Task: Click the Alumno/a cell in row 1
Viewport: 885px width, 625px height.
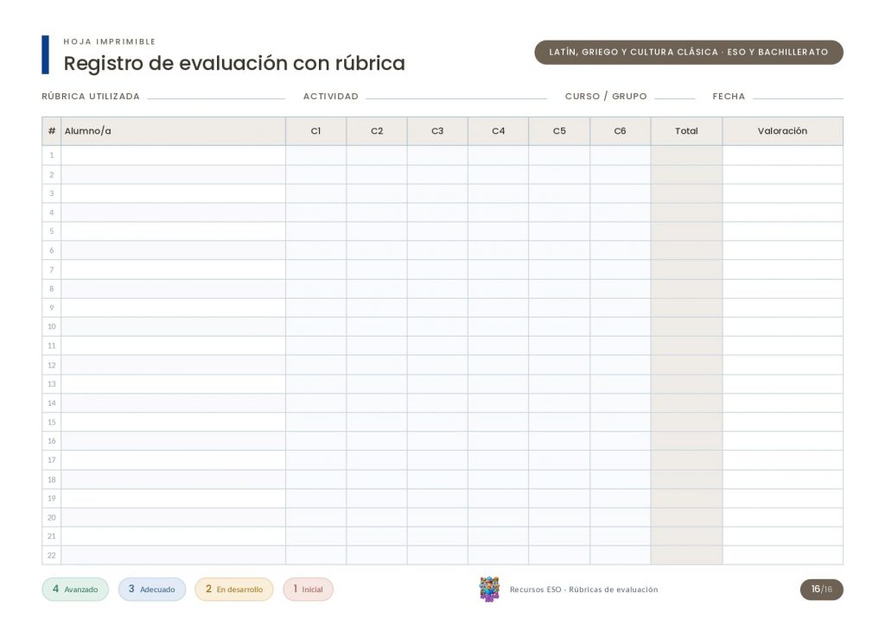Action: point(173,155)
